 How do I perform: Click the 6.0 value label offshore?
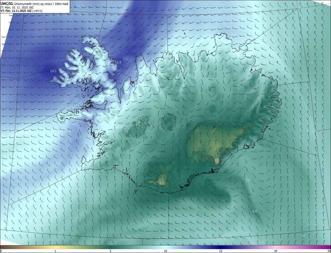click(x=255, y=211)
